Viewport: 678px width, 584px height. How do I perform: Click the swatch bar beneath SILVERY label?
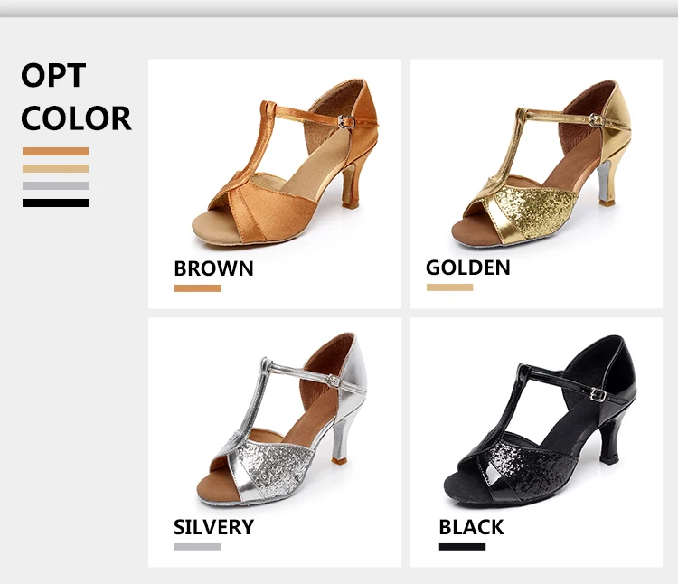pos(197,547)
